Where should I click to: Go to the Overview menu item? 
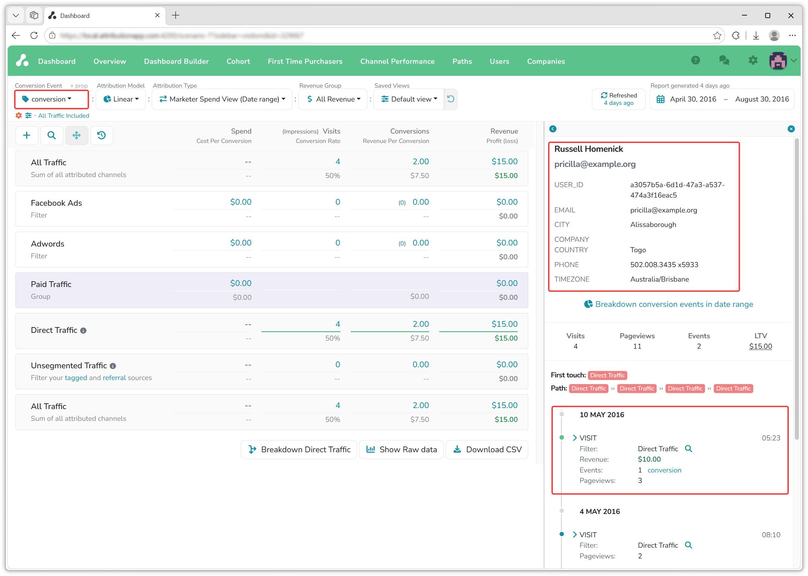[110, 61]
